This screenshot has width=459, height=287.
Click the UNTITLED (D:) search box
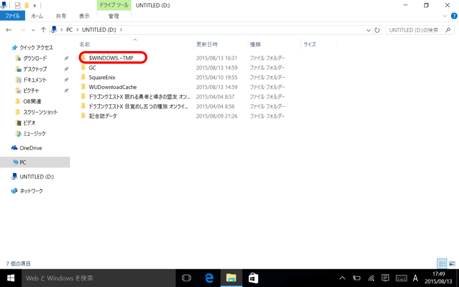click(x=416, y=29)
